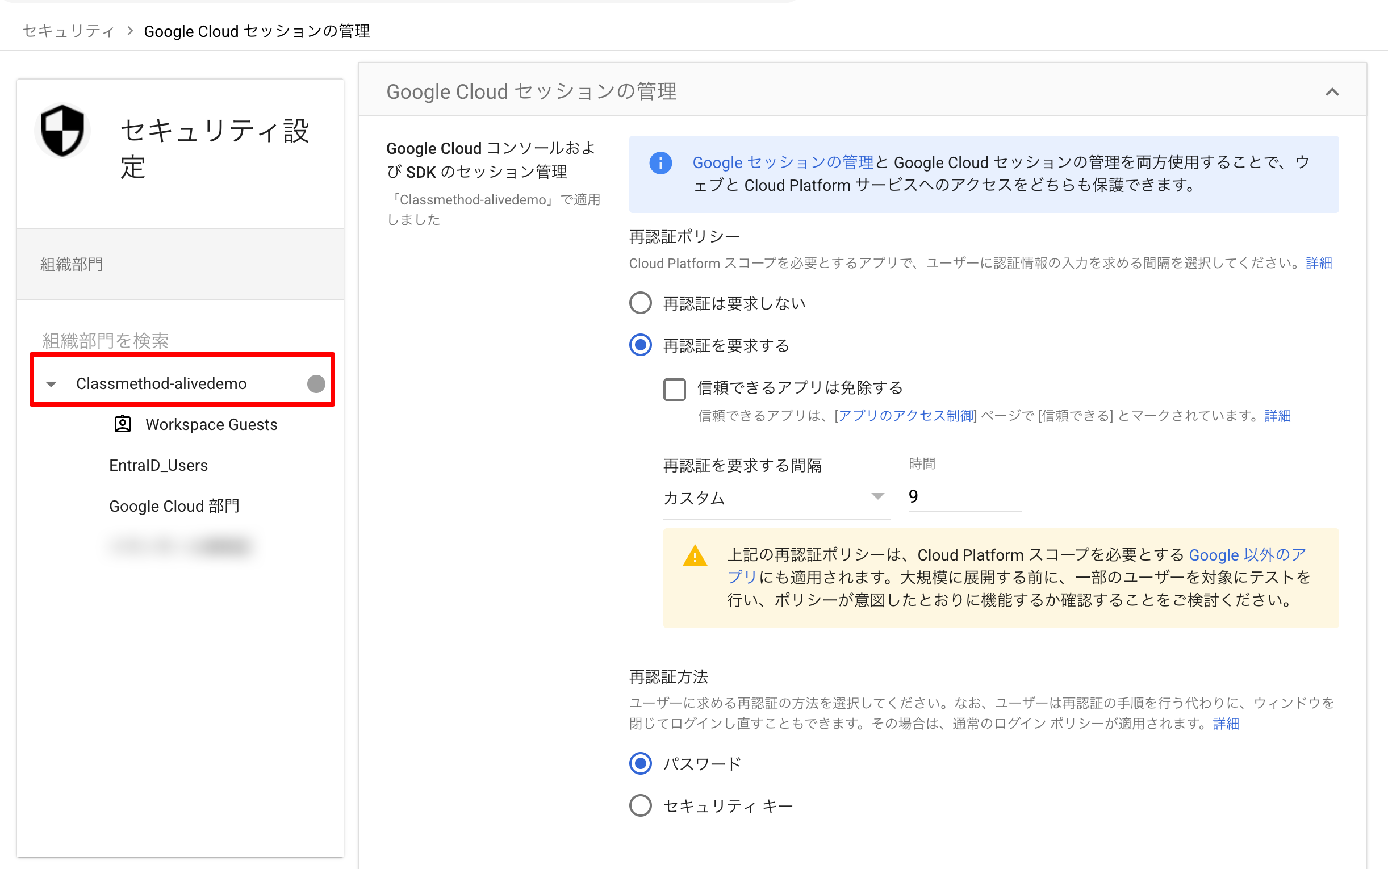Click the Google Cloud コンソールおよび SDK のセッション管理 label
The height and width of the screenshot is (869, 1388).
click(x=490, y=160)
